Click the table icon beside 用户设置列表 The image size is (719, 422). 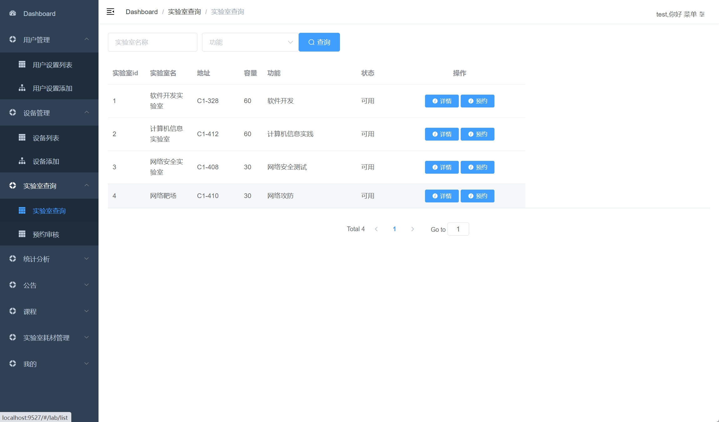point(22,65)
